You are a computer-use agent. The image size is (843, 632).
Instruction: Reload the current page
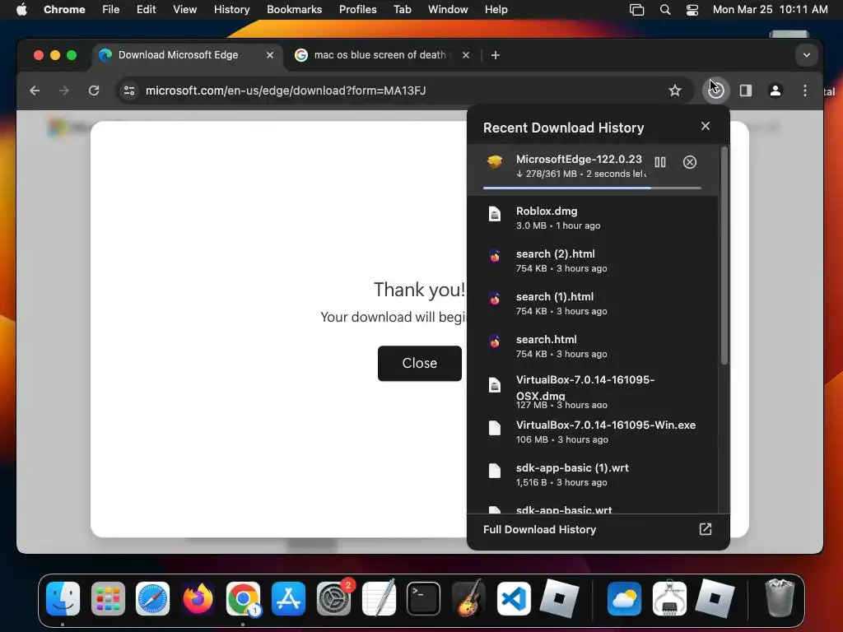click(94, 91)
